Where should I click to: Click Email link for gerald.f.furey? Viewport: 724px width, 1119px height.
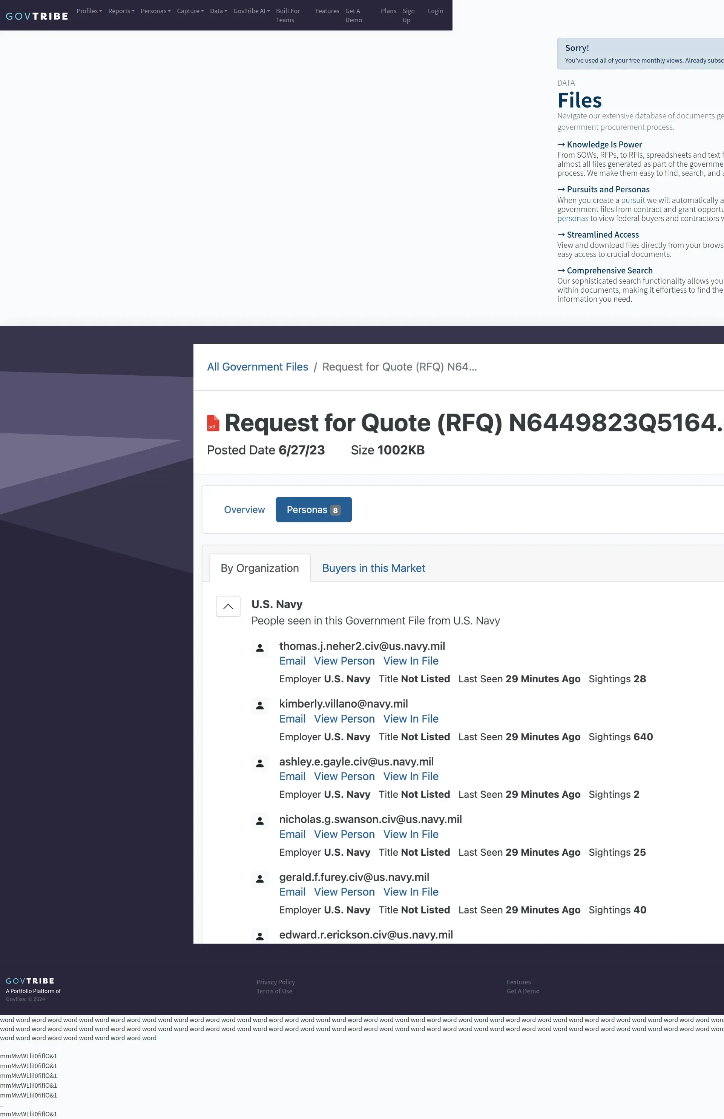tap(292, 892)
